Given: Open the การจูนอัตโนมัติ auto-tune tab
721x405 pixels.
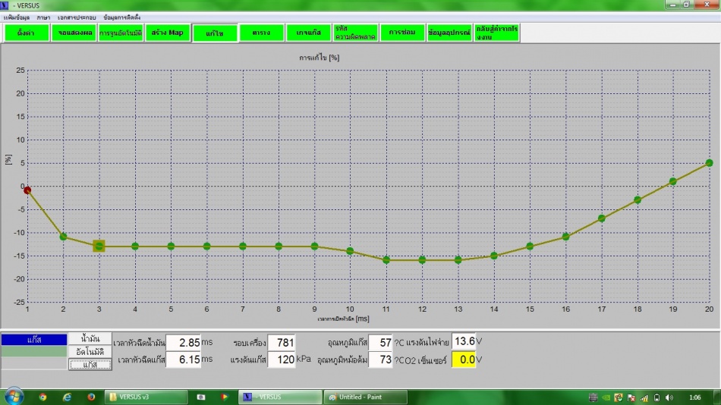Looking at the screenshot, I should coord(121,33).
